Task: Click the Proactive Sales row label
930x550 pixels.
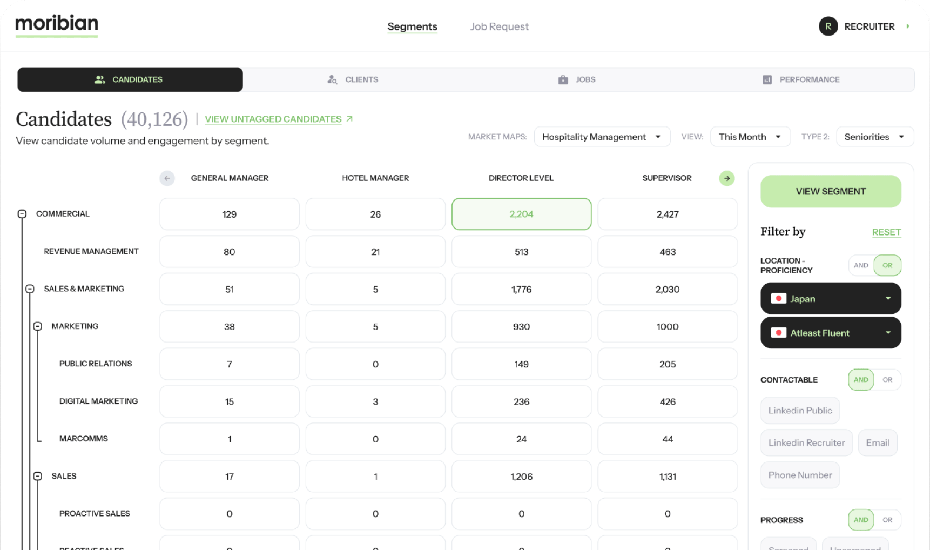Action: coord(95,513)
